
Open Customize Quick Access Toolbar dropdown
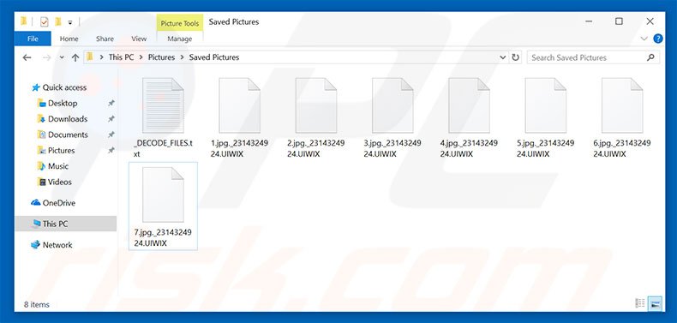(70, 22)
